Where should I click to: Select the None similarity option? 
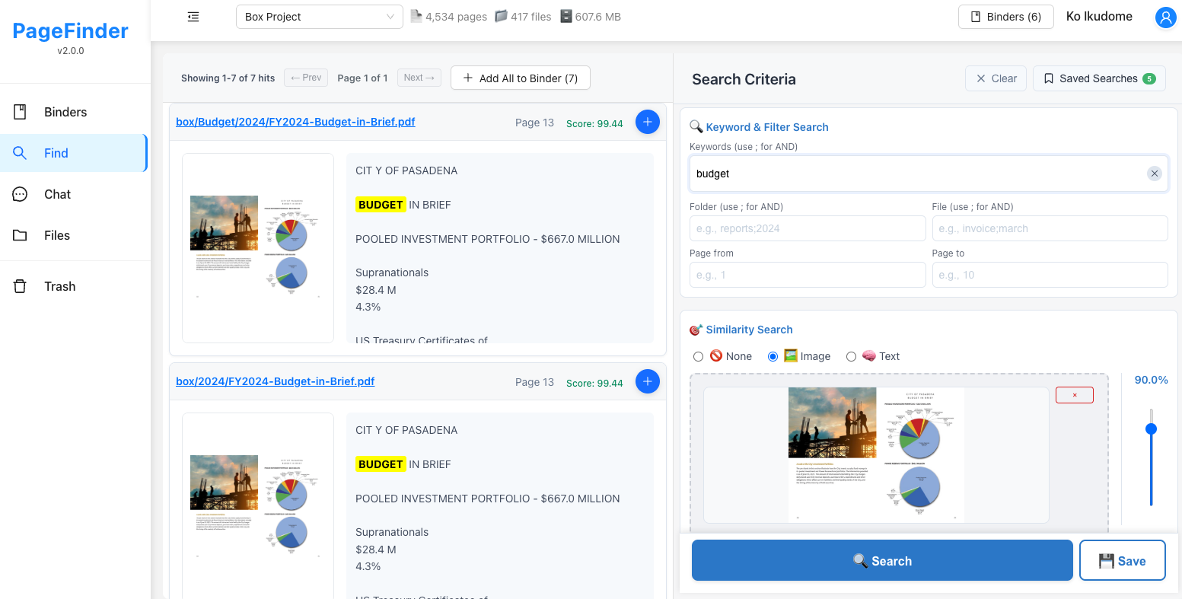pos(698,355)
